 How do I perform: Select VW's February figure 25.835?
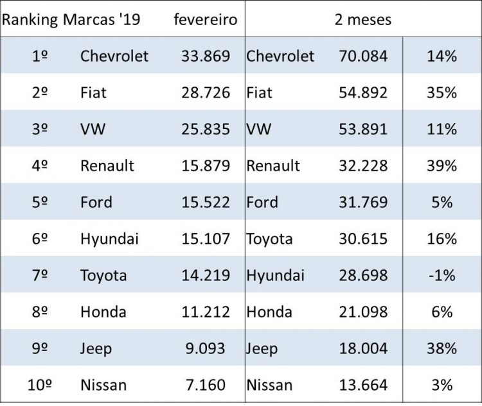point(205,129)
